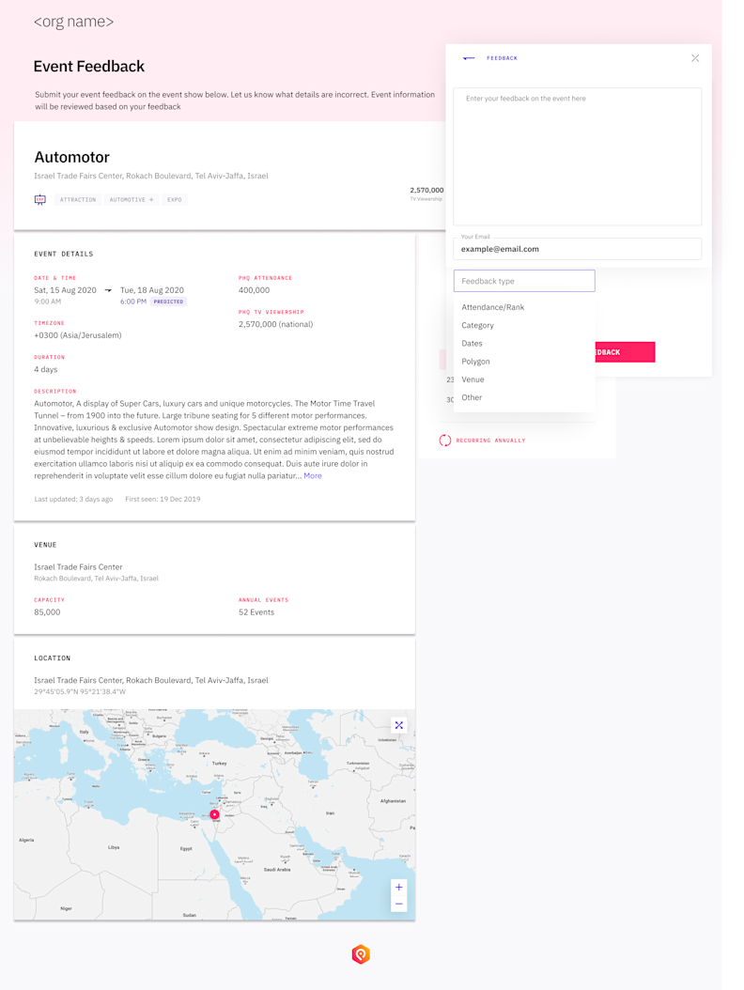Click the ATTRACTION tag
Viewport: 744px width, 990px height.
click(78, 199)
